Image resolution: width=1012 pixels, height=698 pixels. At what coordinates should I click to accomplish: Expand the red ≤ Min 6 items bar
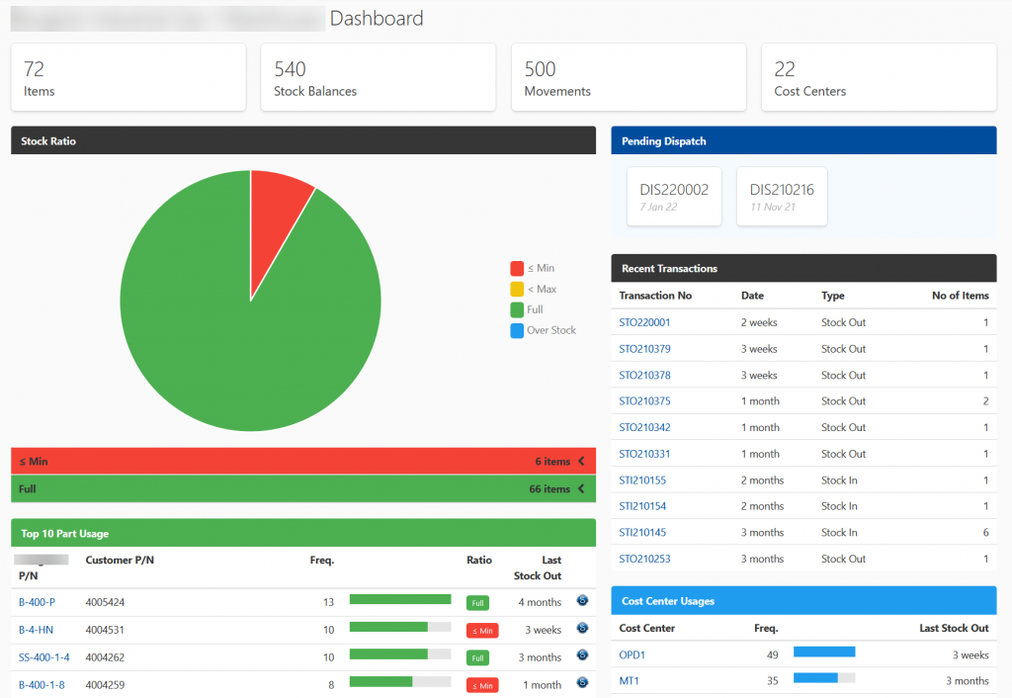[x=303, y=462]
